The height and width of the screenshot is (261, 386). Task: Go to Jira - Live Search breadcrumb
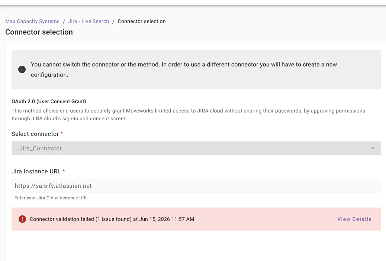(89, 22)
